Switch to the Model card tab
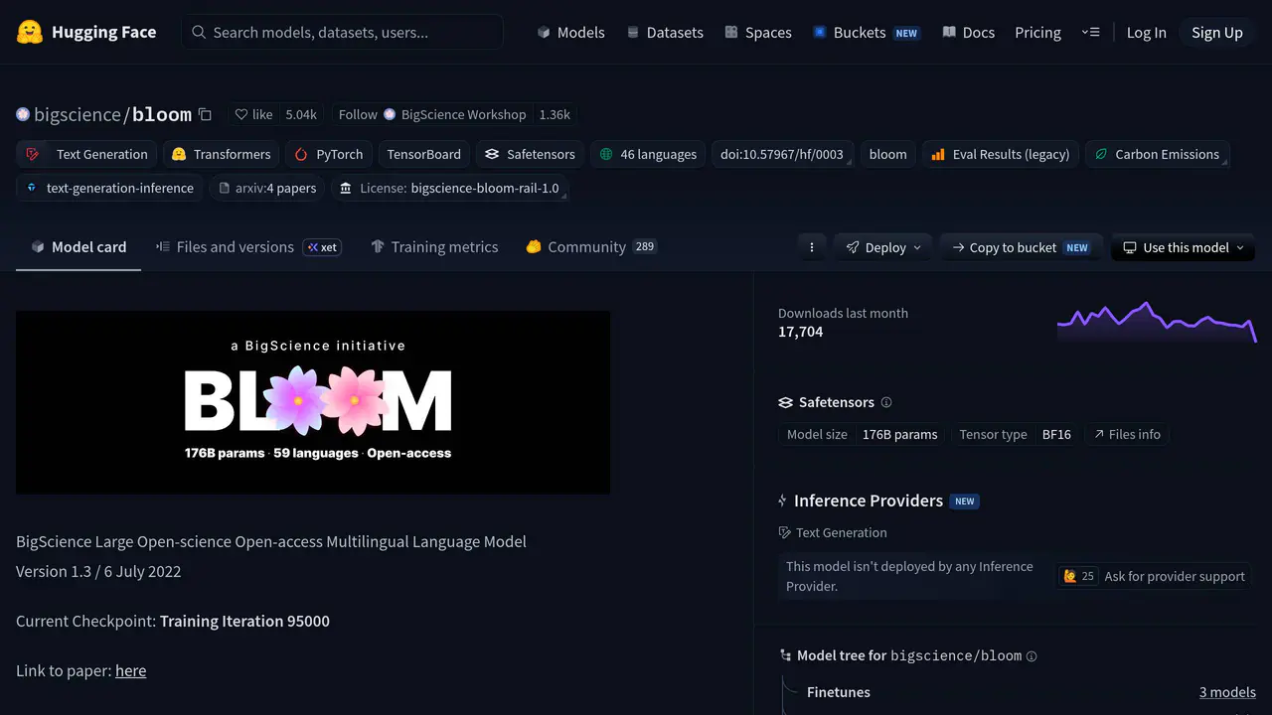The height and width of the screenshot is (715, 1272). pos(79,247)
